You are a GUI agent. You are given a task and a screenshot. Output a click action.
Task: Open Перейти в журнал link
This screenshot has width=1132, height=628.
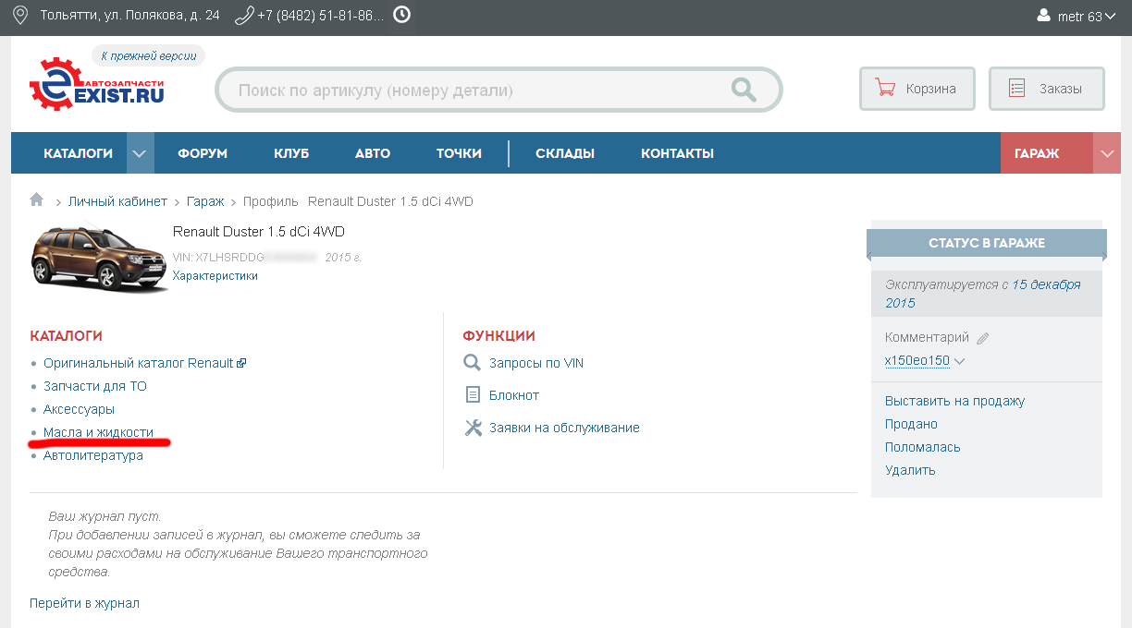84,603
